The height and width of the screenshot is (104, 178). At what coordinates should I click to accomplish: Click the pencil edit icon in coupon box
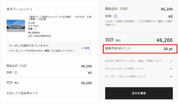click(x=83, y=48)
